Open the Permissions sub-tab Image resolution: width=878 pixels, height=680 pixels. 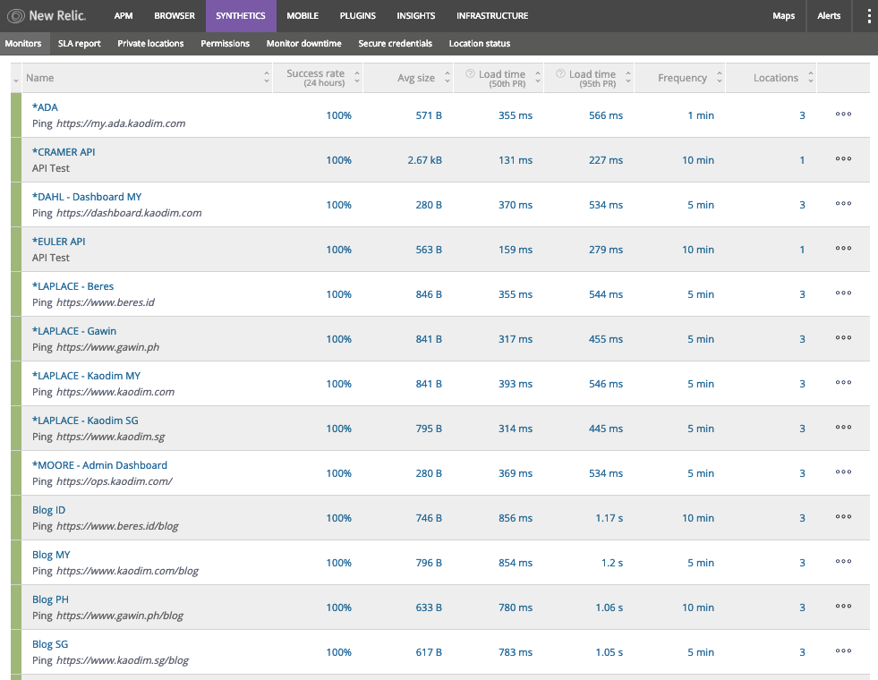click(226, 44)
